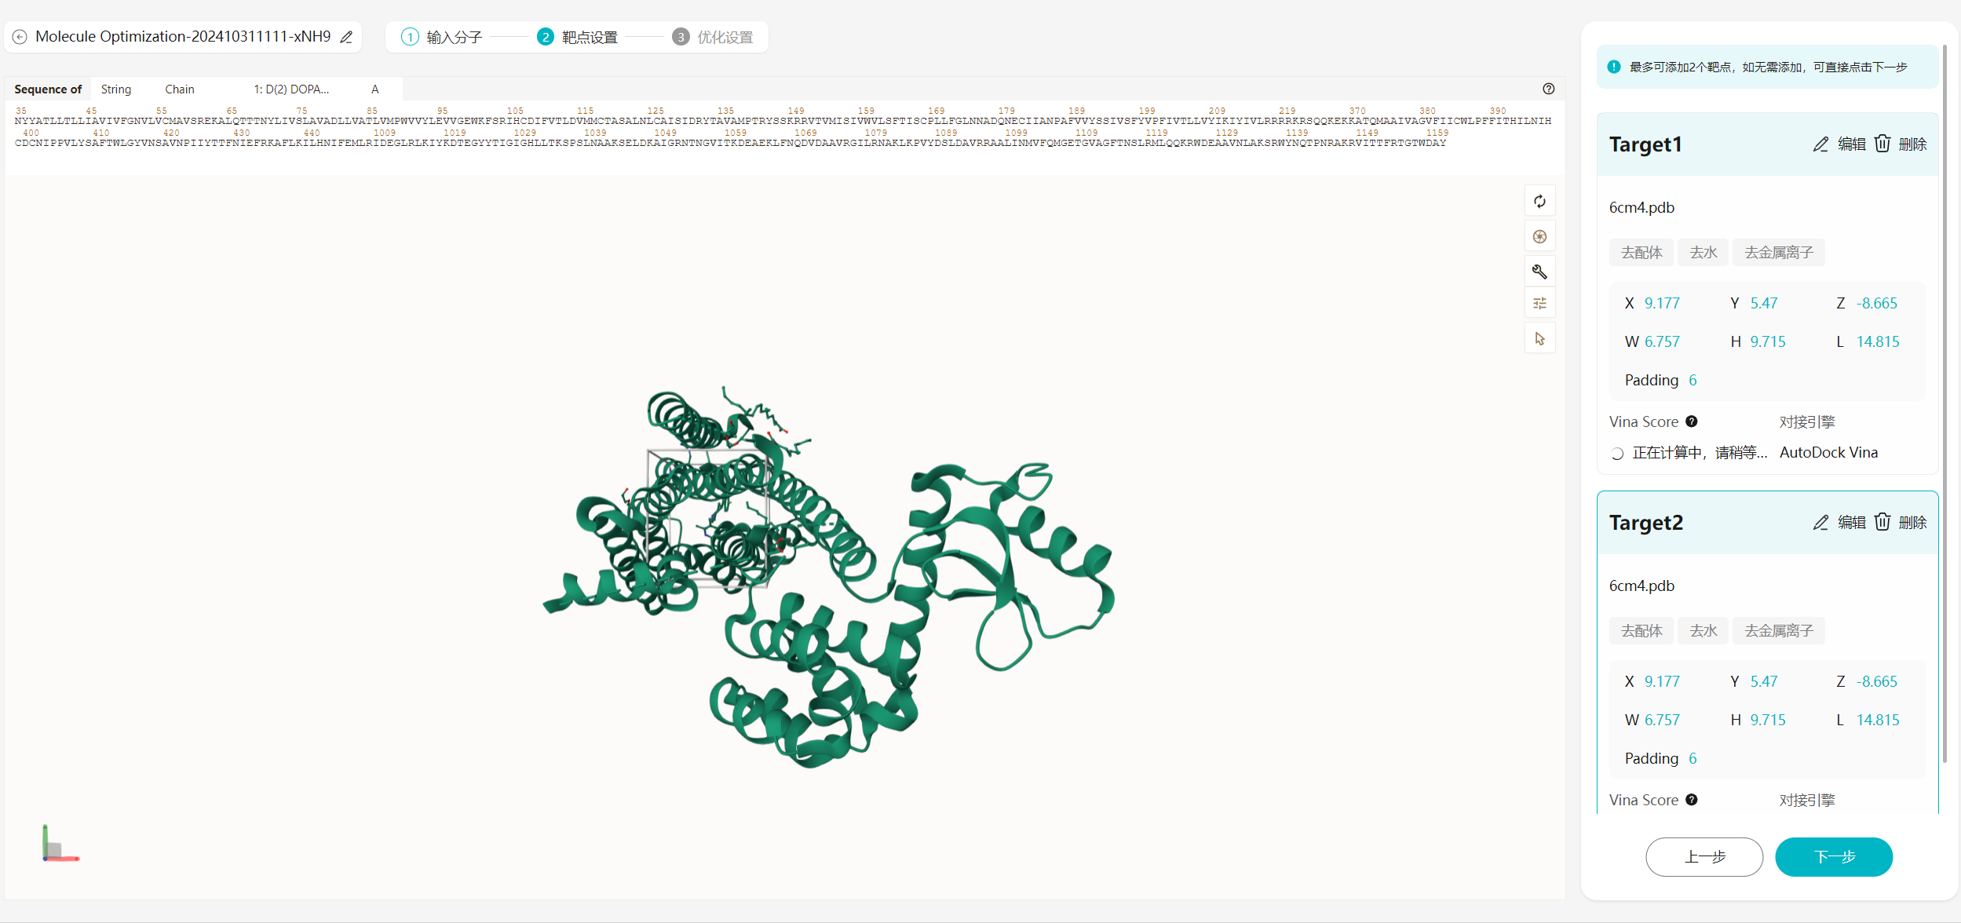Viewport: 1961px width, 923px height.
Task: Delete Target2 with the trash icon
Action: pos(1882,522)
